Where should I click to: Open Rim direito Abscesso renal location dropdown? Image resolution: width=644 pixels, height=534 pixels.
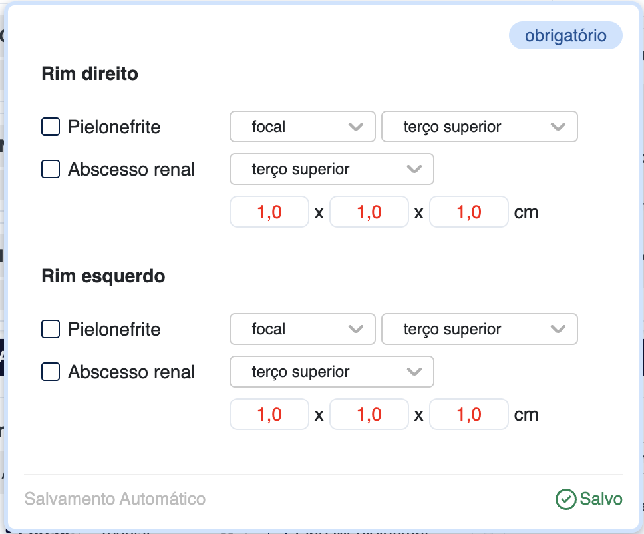coord(331,169)
